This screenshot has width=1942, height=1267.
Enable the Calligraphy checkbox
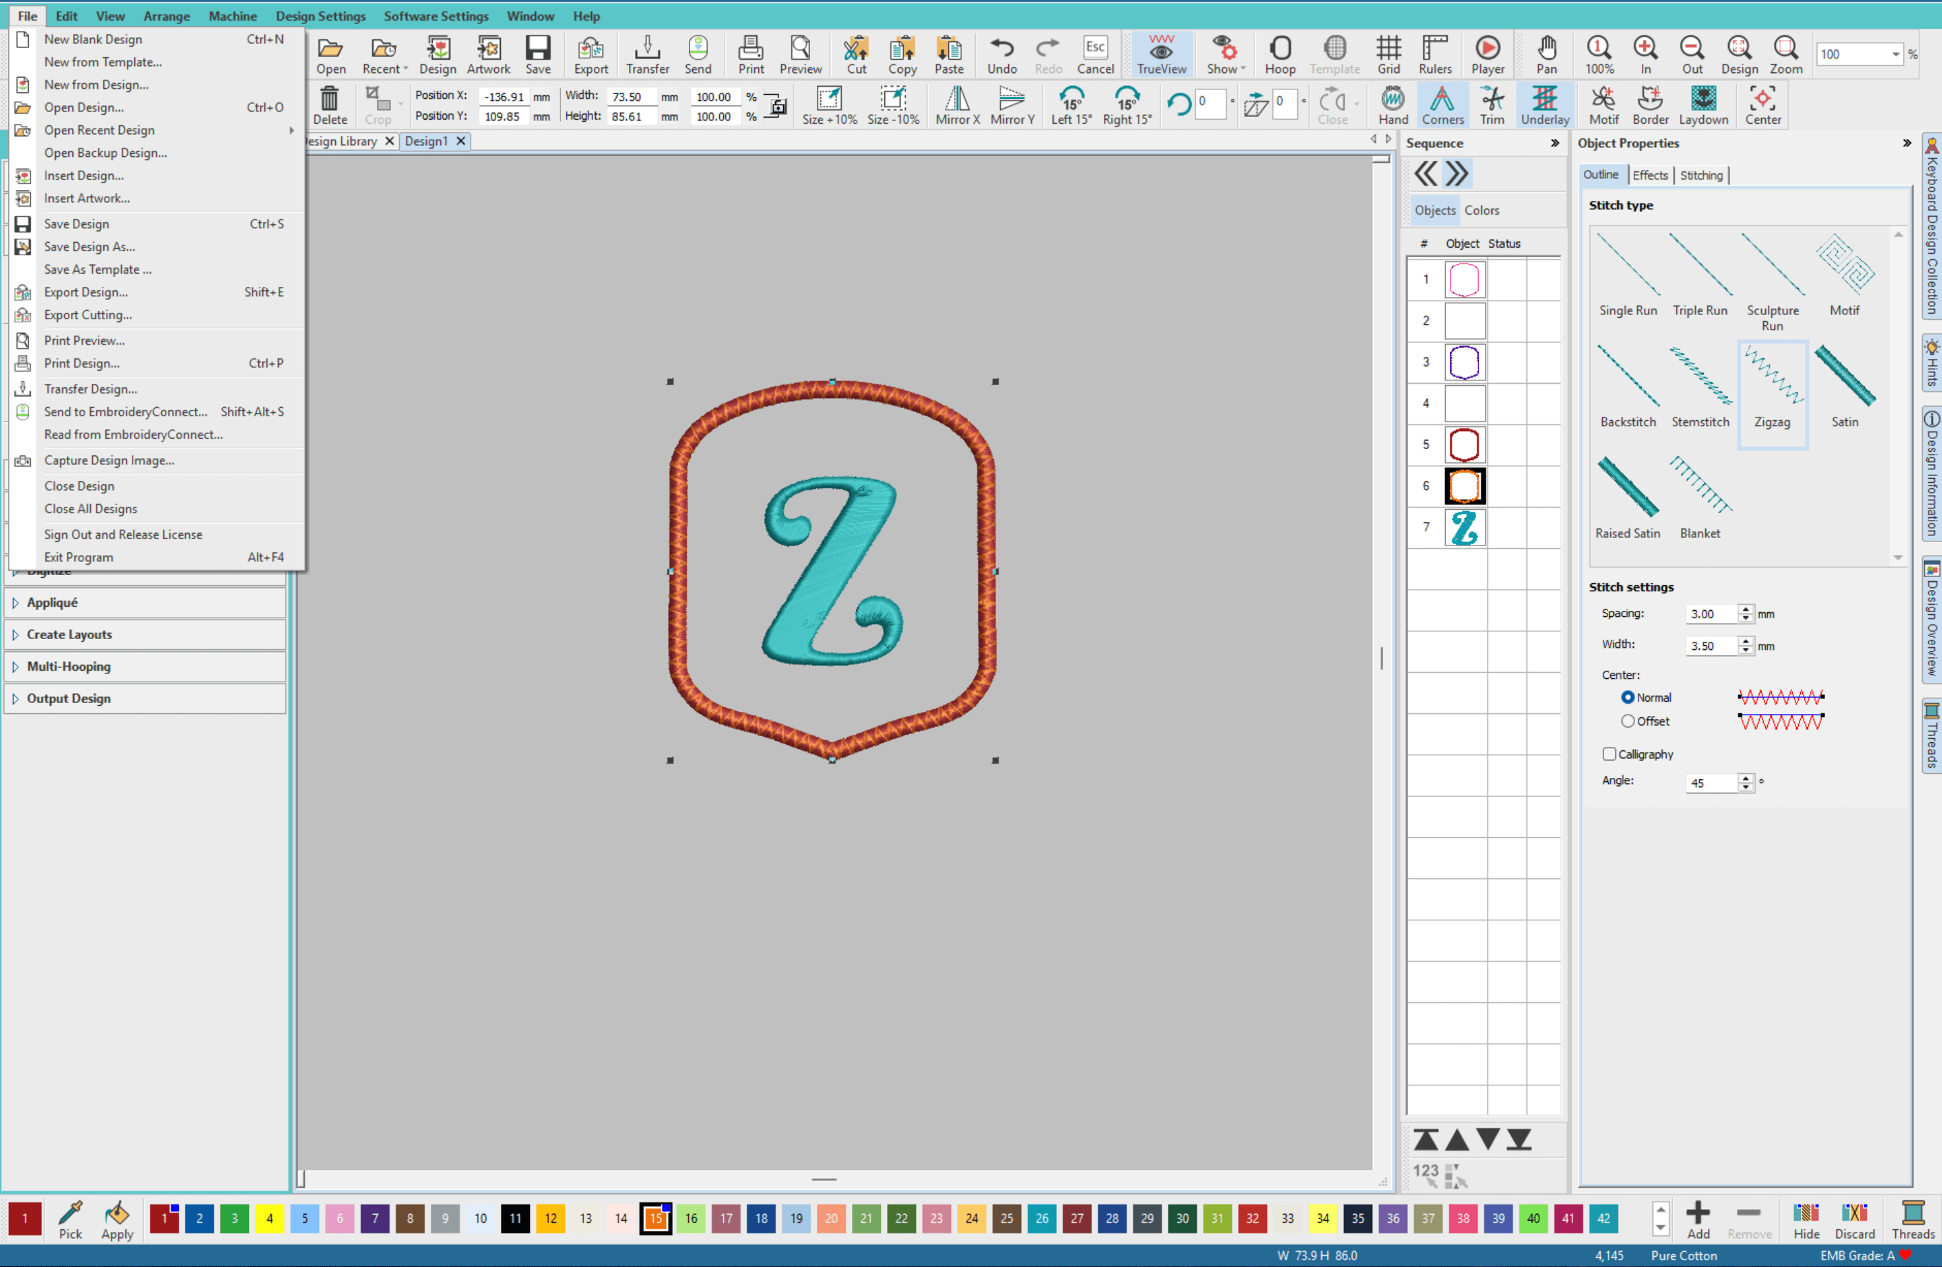1609,754
